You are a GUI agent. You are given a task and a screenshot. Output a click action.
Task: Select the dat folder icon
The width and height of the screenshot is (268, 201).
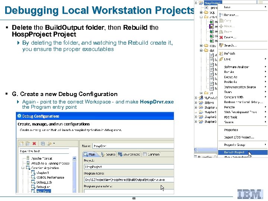(206, 50)
